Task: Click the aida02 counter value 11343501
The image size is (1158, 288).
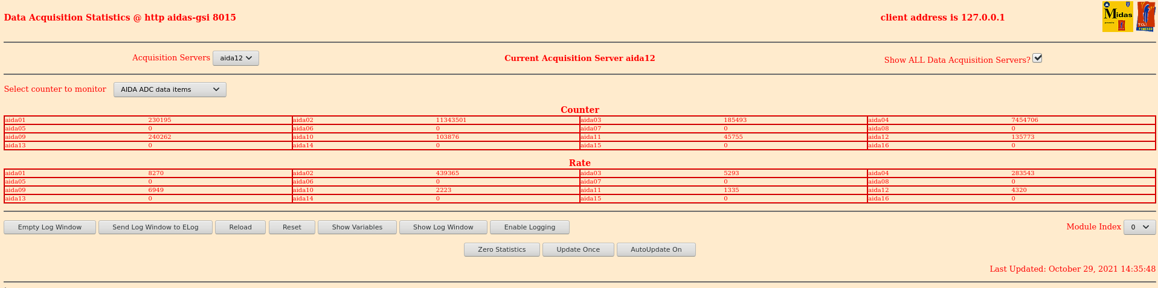Action: [x=451, y=120]
